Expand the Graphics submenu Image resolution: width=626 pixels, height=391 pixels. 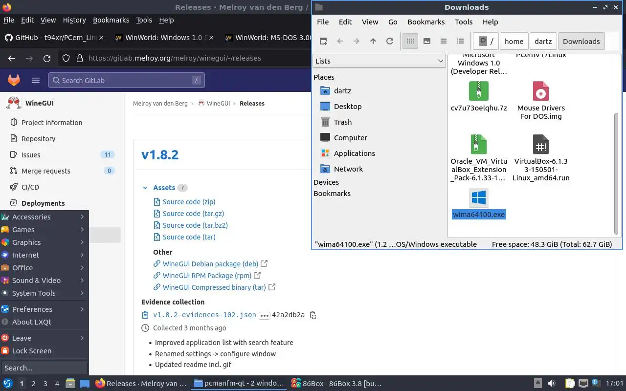[44, 242]
